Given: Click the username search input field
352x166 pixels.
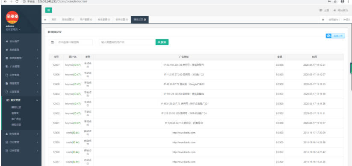Looking at the screenshot, I should [x=127, y=42].
